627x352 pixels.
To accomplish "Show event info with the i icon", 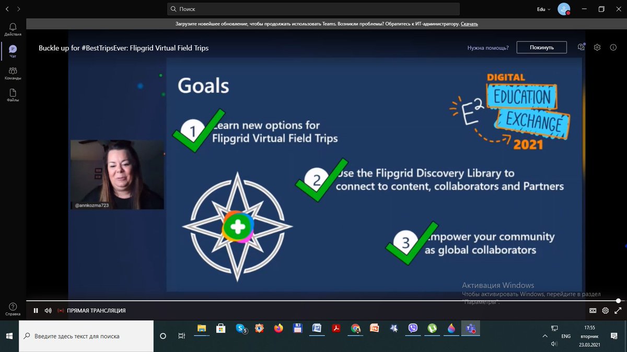I will [x=613, y=47].
